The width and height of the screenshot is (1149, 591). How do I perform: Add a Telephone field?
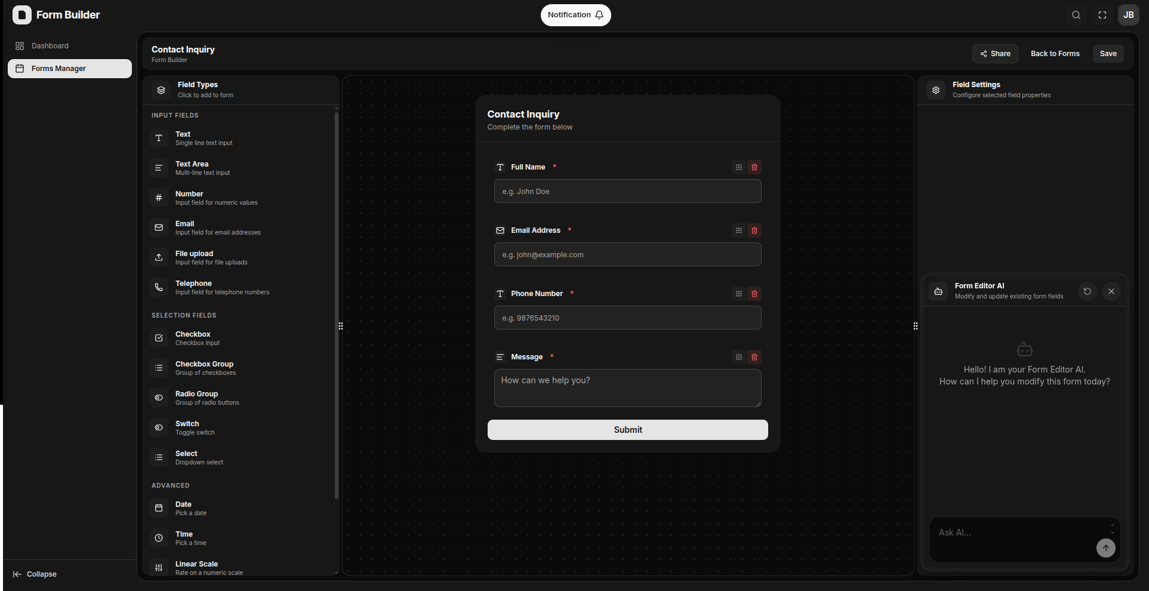coord(241,287)
